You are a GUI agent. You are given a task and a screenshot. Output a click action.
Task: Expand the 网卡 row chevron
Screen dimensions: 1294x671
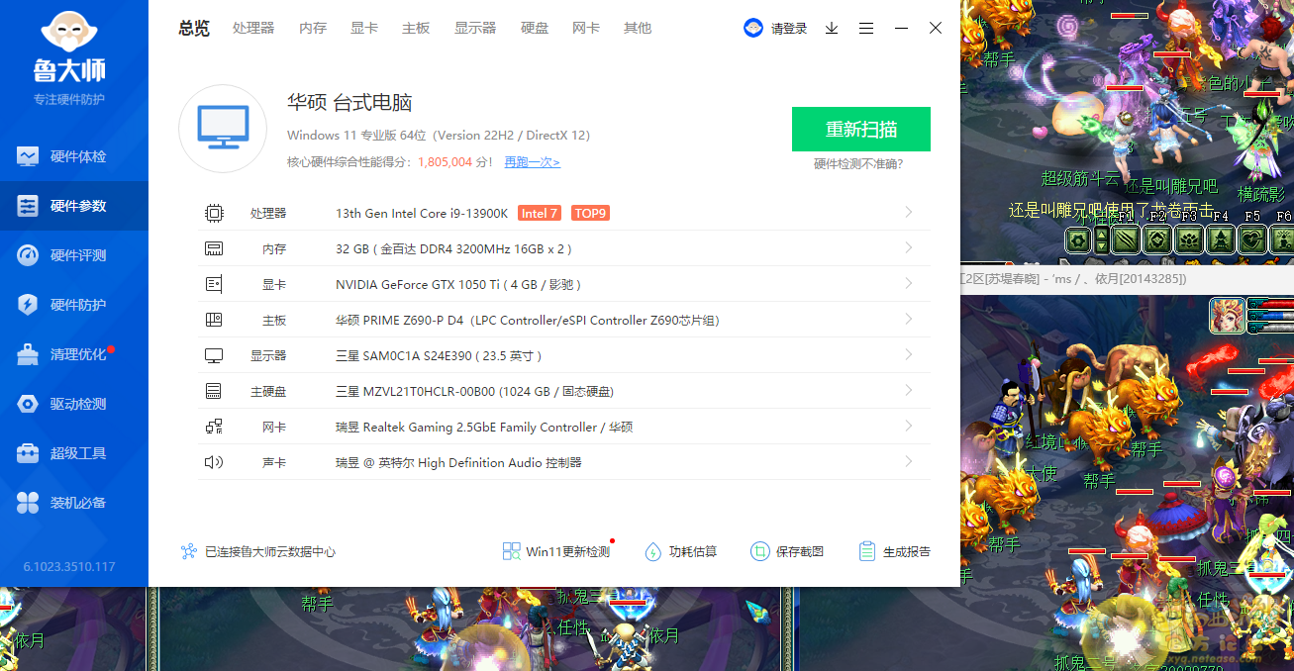(909, 427)
